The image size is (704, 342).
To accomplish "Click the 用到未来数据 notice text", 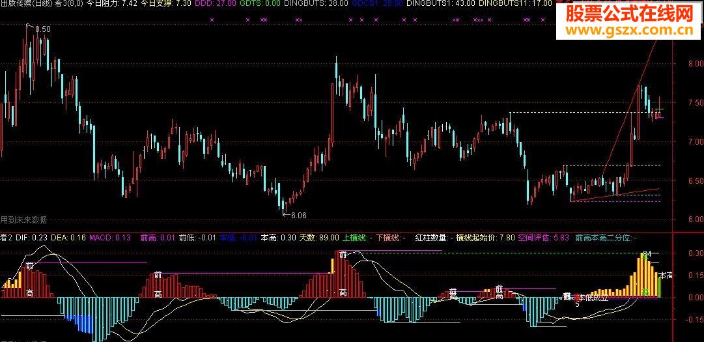I will [x=23, y=220].
